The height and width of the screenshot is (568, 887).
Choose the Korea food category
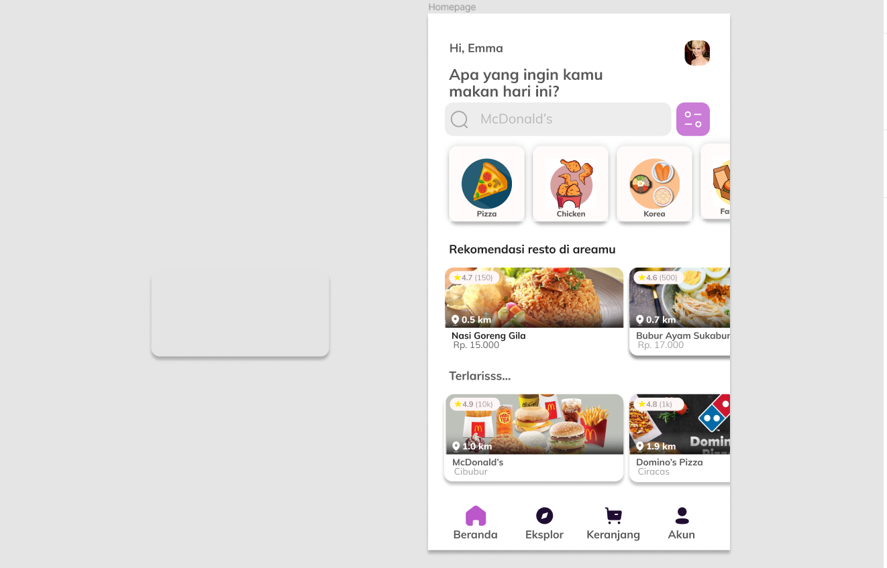coord(654,184)
